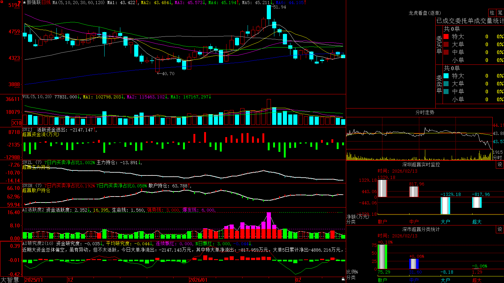Click the 时间: 2026/02/13 under 深圳超赢实时监控

(398, 171)
